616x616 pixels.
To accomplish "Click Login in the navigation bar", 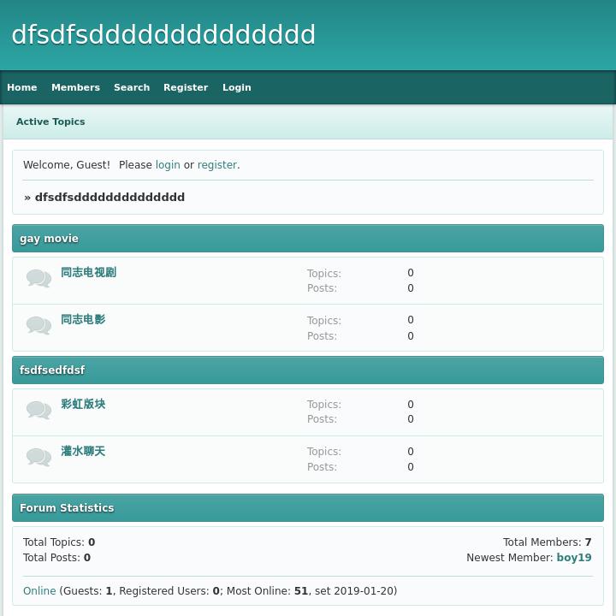I will (x=236, y=87).
